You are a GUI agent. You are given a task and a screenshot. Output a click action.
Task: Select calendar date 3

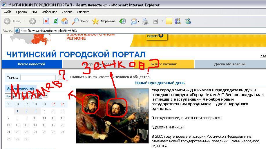35,111
